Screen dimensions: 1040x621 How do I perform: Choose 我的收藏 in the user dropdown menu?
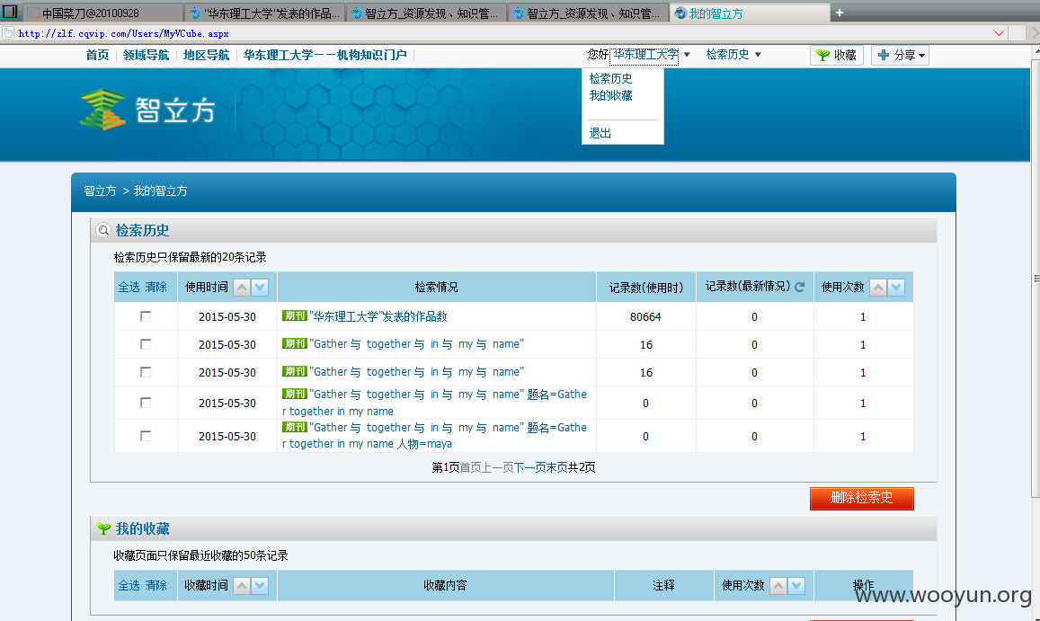(x=611, y=95)
